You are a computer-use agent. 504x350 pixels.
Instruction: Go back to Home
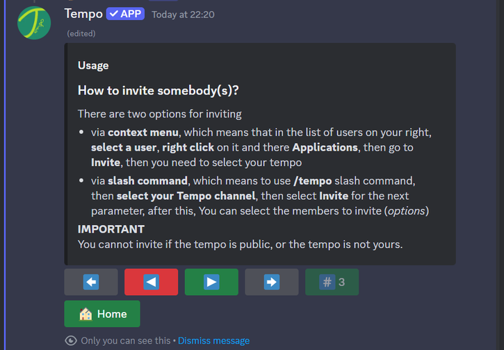tap(102, 314)
